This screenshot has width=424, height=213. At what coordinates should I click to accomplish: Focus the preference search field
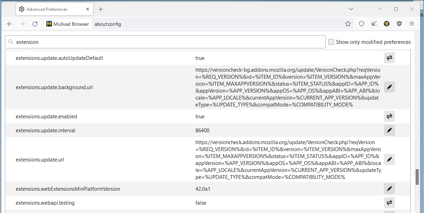(168, 42)
